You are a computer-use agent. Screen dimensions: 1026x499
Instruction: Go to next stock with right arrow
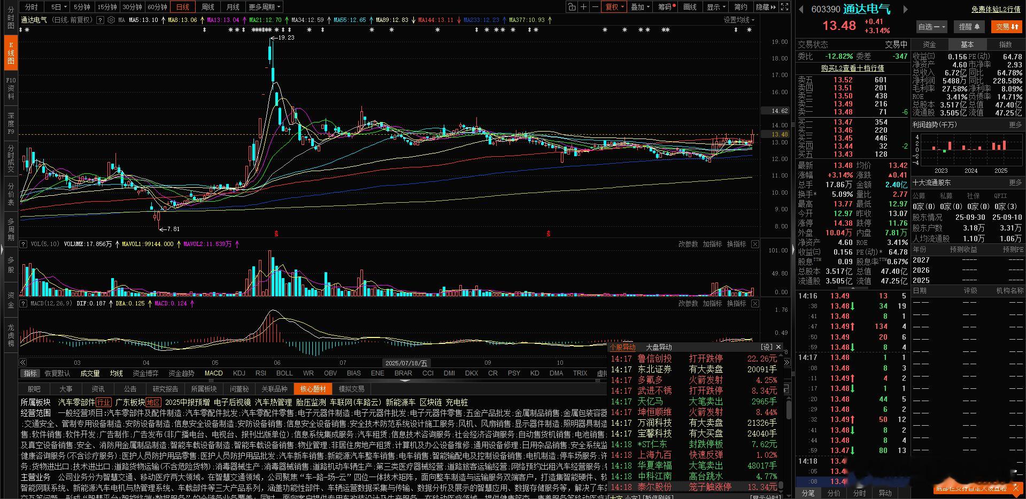click(x=905, y=9)
